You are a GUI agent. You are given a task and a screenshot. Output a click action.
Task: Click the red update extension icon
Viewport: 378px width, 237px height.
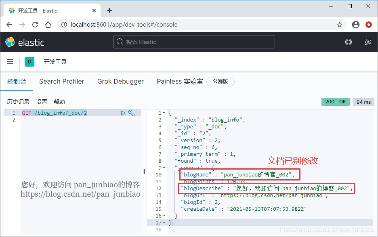tap(369, 25)
